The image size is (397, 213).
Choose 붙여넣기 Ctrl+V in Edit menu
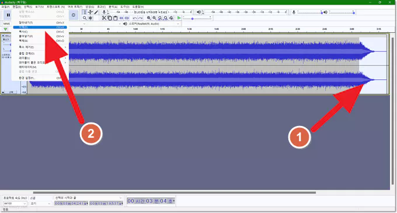[40, 36]
